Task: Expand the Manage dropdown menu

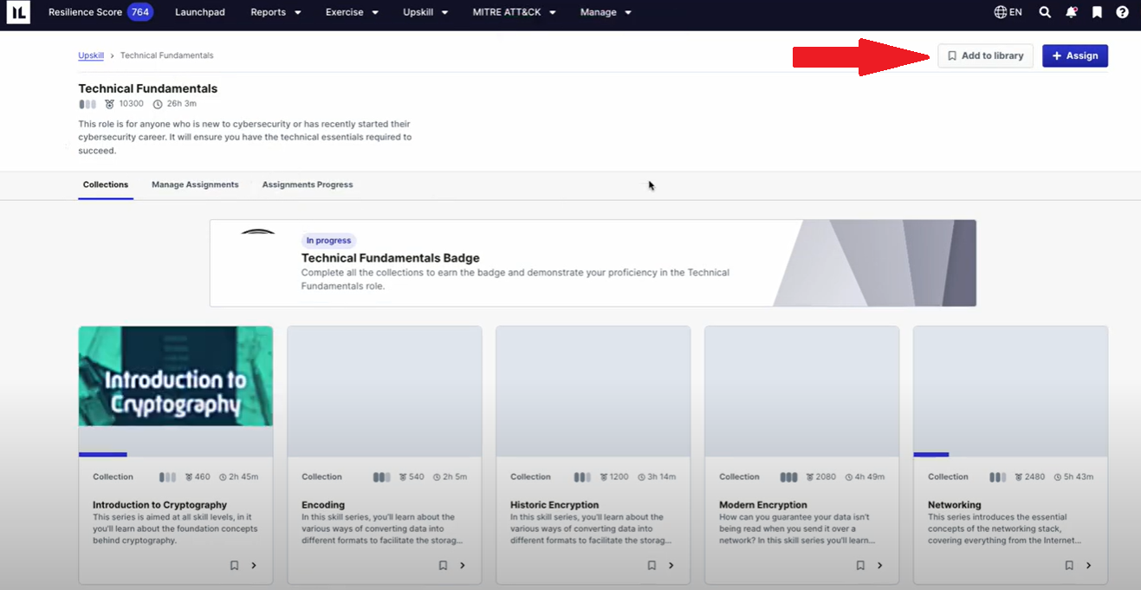Action: pyautogui.click(x=606, y=12)
